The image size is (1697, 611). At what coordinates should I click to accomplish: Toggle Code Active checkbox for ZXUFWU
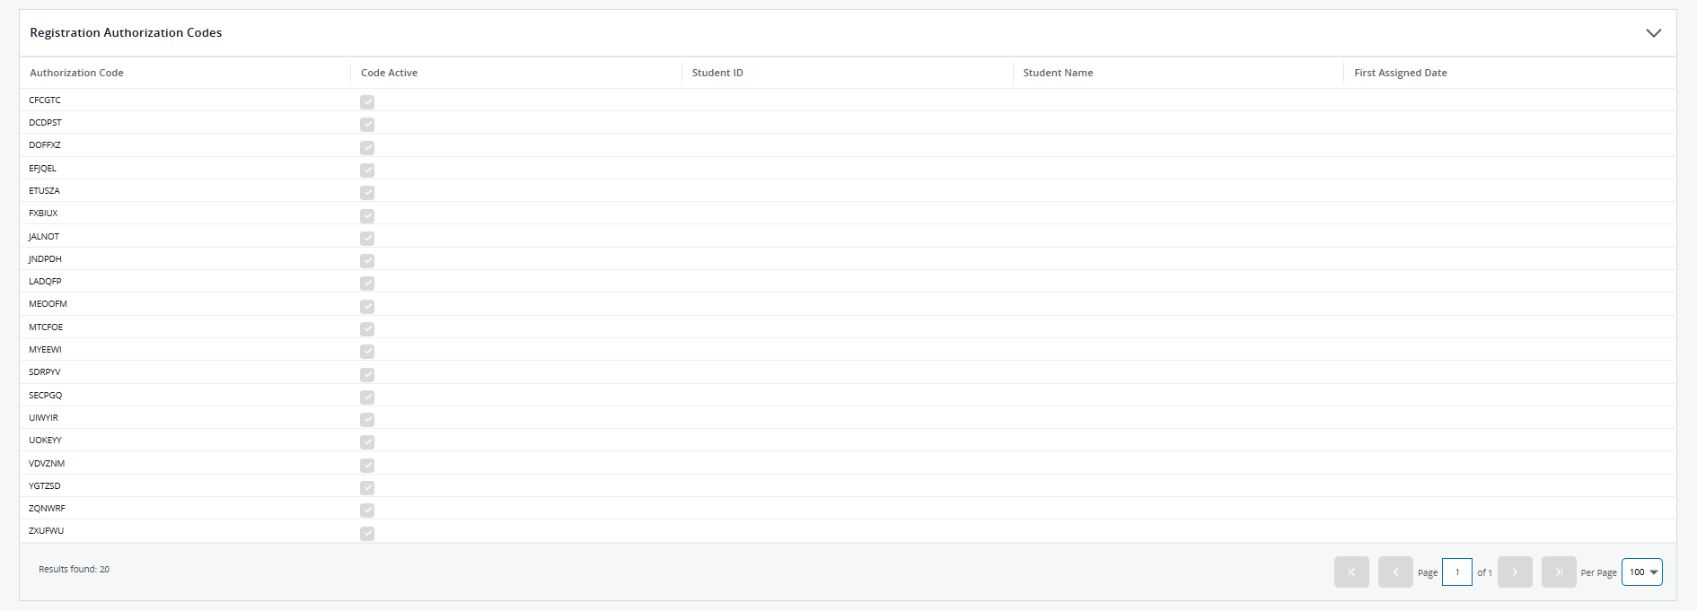point(367,534)
